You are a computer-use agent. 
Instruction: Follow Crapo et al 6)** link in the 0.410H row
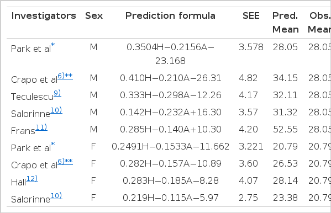65,76
